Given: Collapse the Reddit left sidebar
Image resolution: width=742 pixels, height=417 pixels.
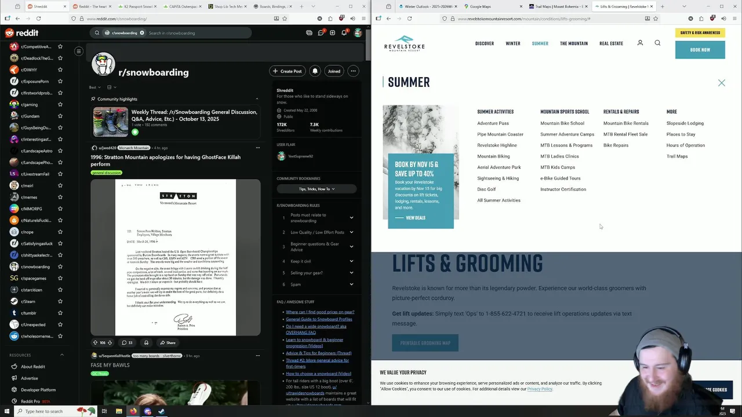Looking at the screenshot, I should click(78, 51).
